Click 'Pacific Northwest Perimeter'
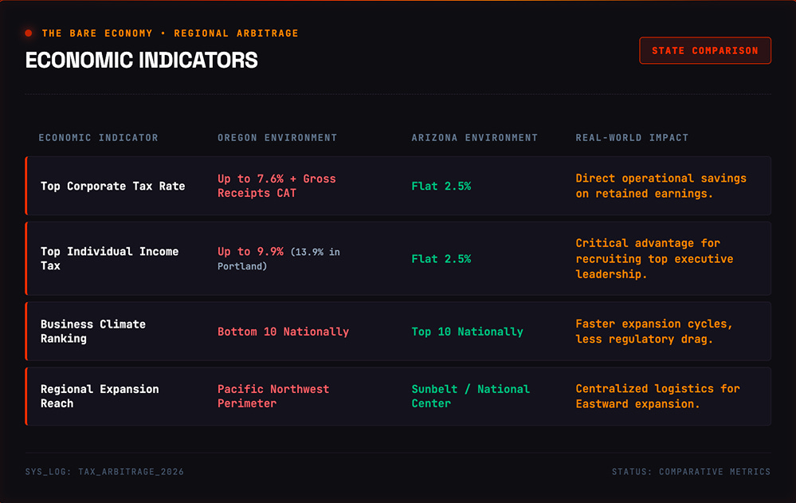The image size is (796, 503). pos(273,396)
